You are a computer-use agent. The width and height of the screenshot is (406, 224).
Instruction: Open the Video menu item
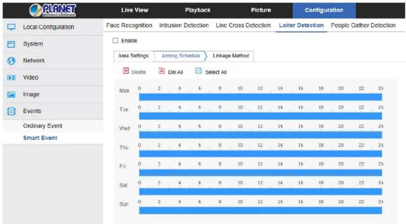click(53, 78)
